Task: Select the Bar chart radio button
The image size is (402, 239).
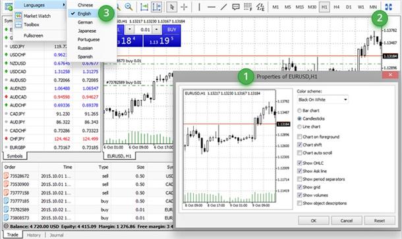Action: [x=299, y=110]
